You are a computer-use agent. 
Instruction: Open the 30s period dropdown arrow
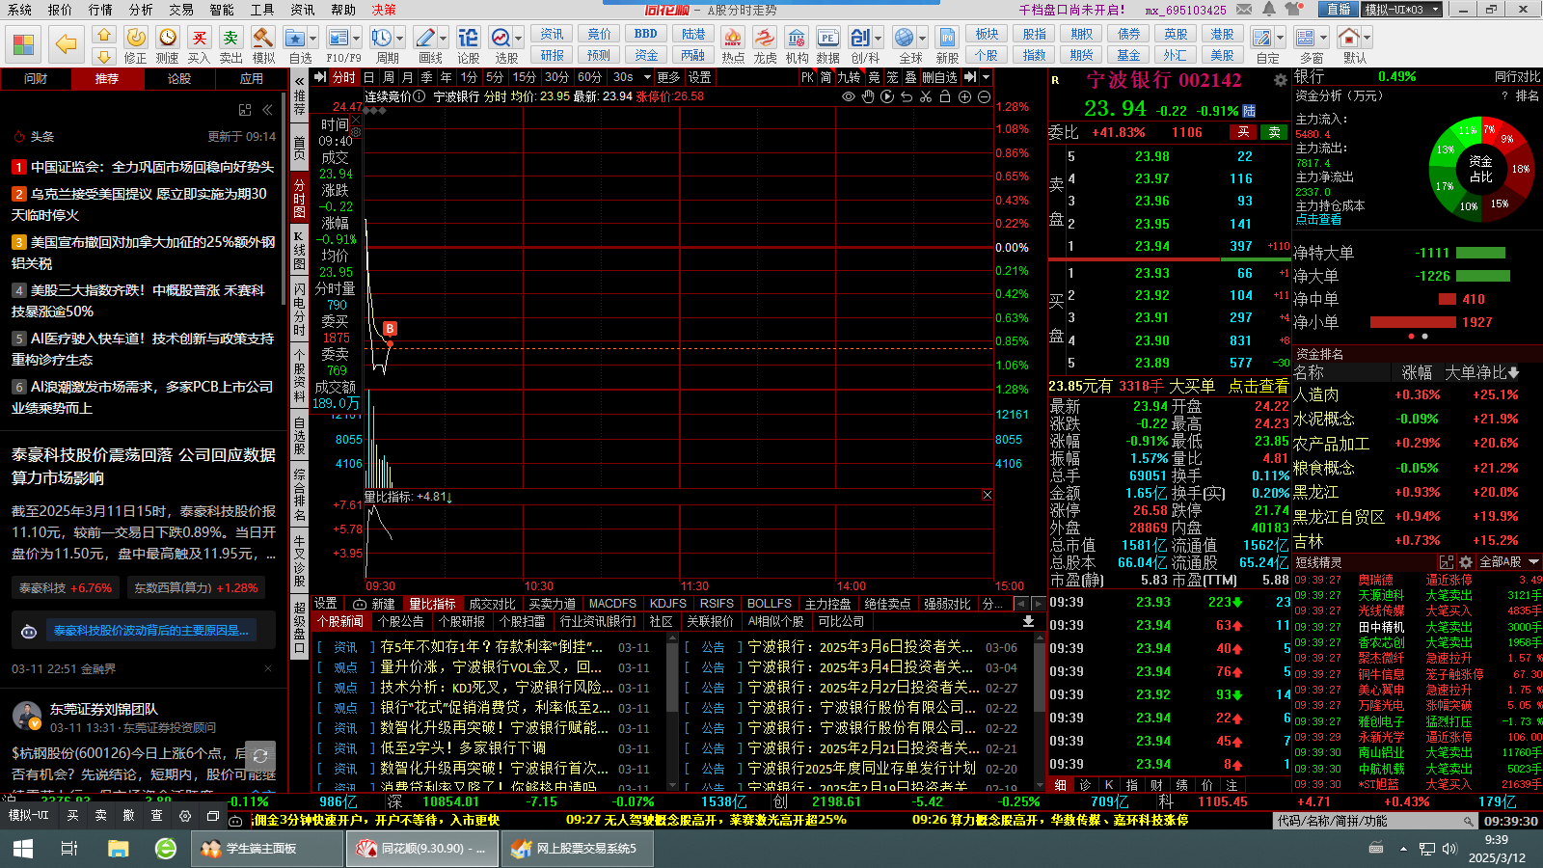coord(647,77)
